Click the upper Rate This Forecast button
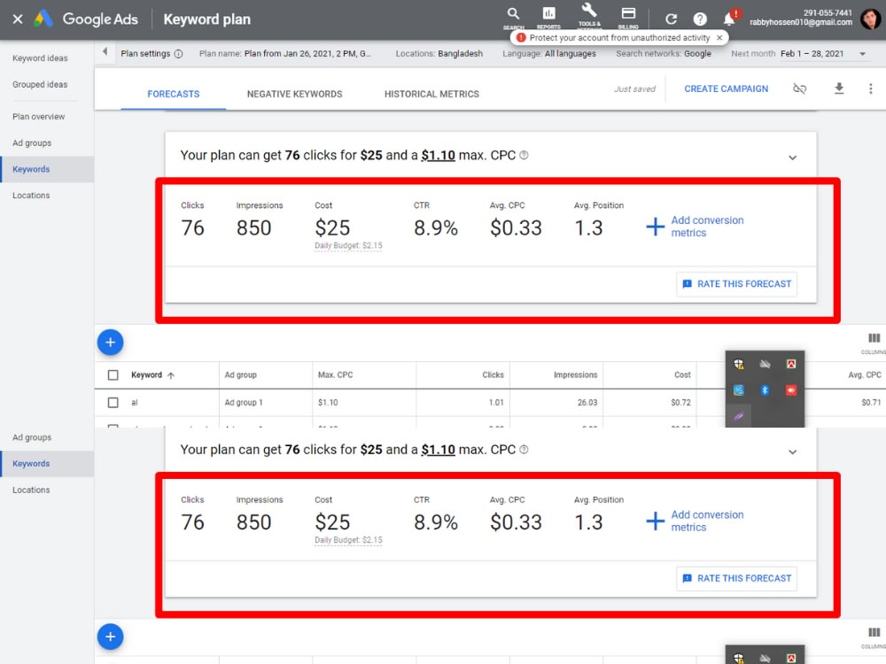Image resolution: width=886 pixels, height=664 pixels. pos(737,284)
